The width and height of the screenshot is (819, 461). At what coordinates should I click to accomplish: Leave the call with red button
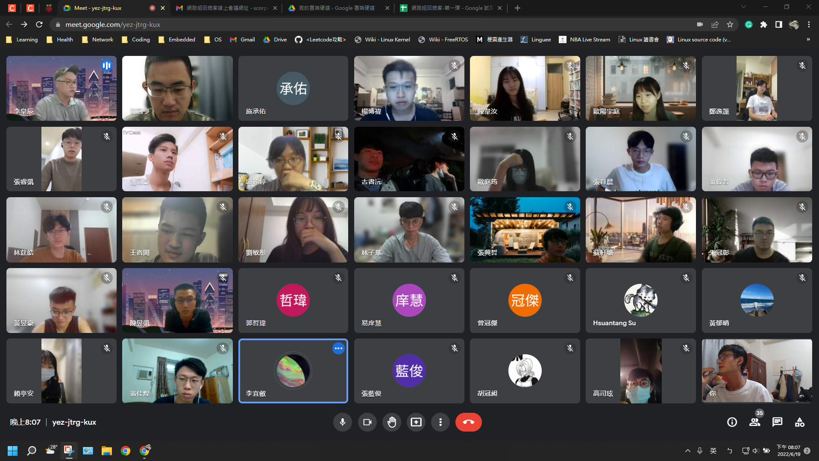click(x=468, y=422)
